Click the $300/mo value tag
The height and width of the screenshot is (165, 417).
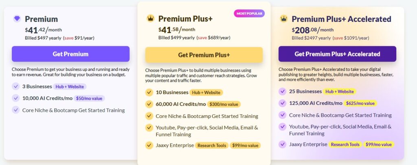[224, 104]
